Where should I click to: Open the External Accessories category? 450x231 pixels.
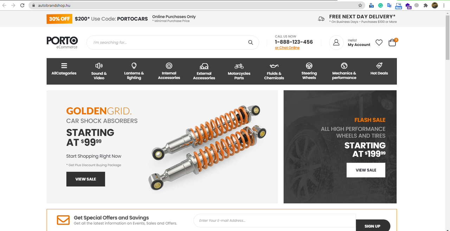(x=204, y=71)
